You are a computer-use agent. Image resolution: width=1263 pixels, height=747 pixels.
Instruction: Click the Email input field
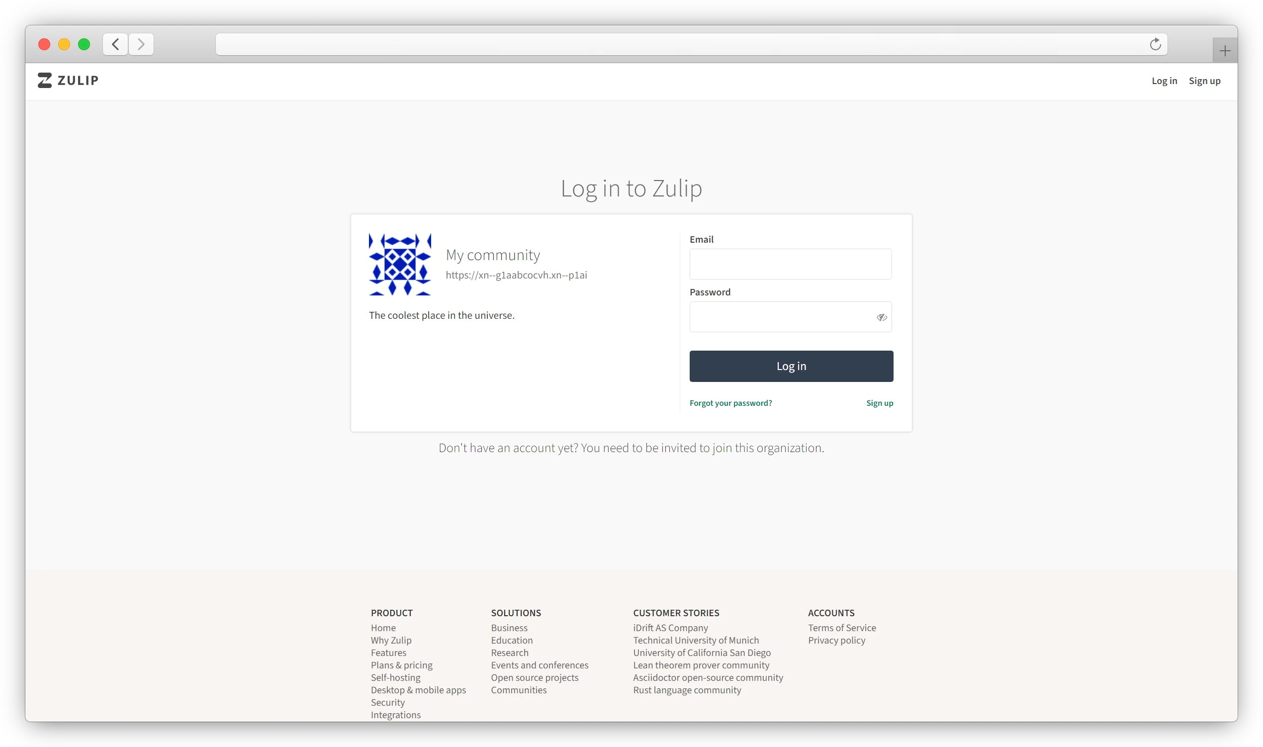790,264
